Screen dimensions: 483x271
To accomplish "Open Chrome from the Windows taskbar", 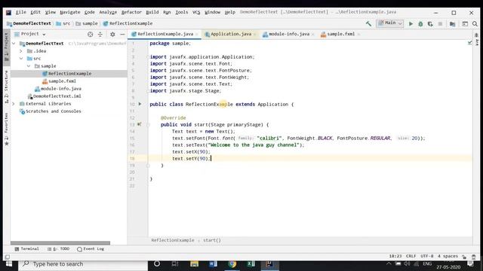I will click(x=232, y=264).
